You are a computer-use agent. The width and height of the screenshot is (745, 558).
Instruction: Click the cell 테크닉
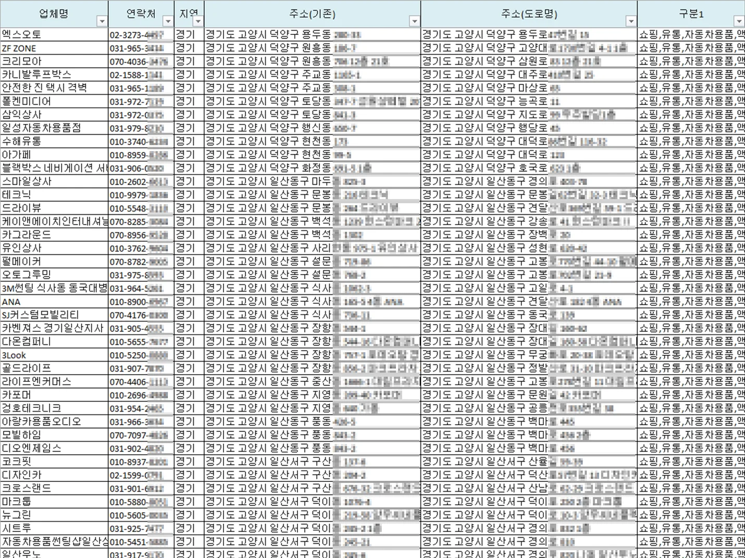(54, 195)
